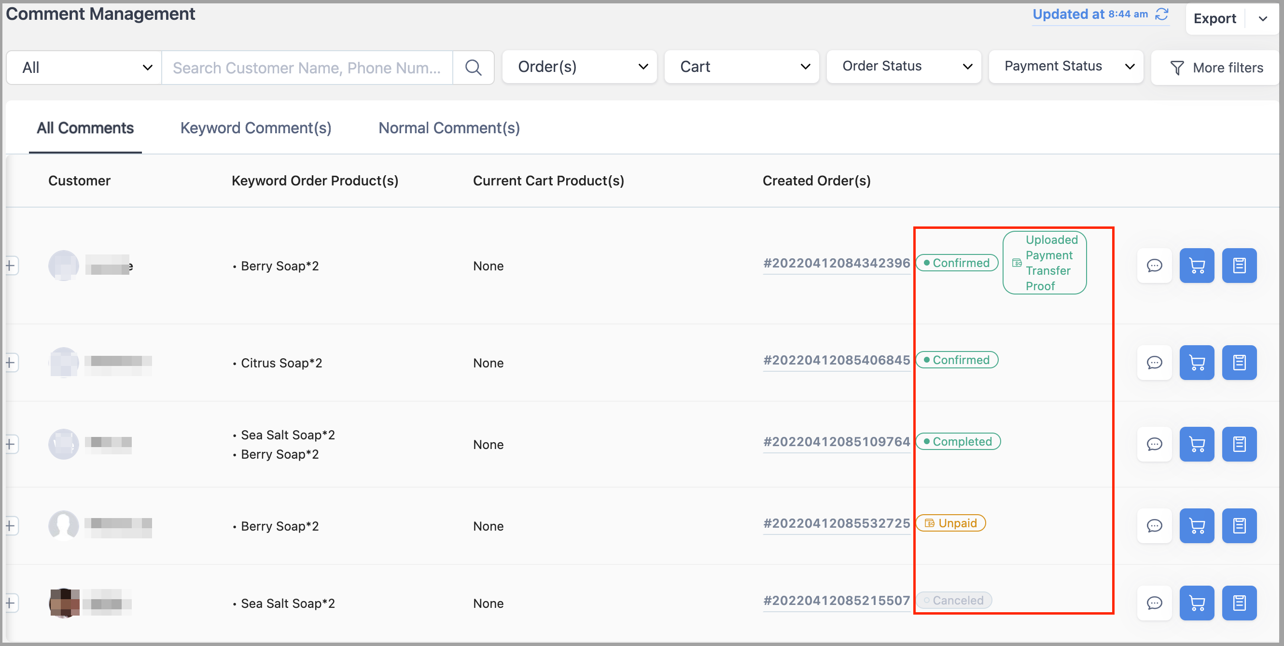Open the Order Status dropdown
The image size is (1284, 646).
tap(904, 67)
